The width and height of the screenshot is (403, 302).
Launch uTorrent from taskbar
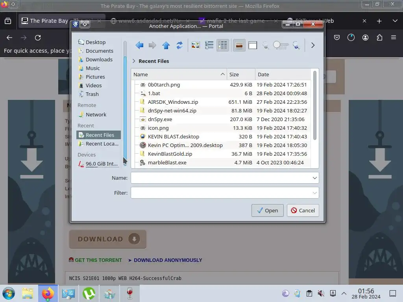[x=89, y=293]
